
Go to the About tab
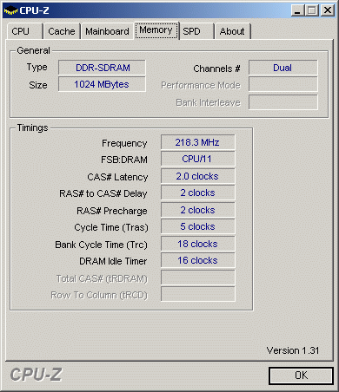(x=232, y=31)
